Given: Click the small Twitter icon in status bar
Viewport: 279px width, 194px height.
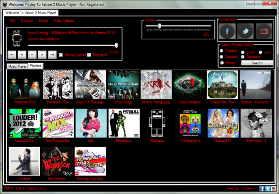Looking at the screenshot, I should pyautogui.click(x=268, y=188).
